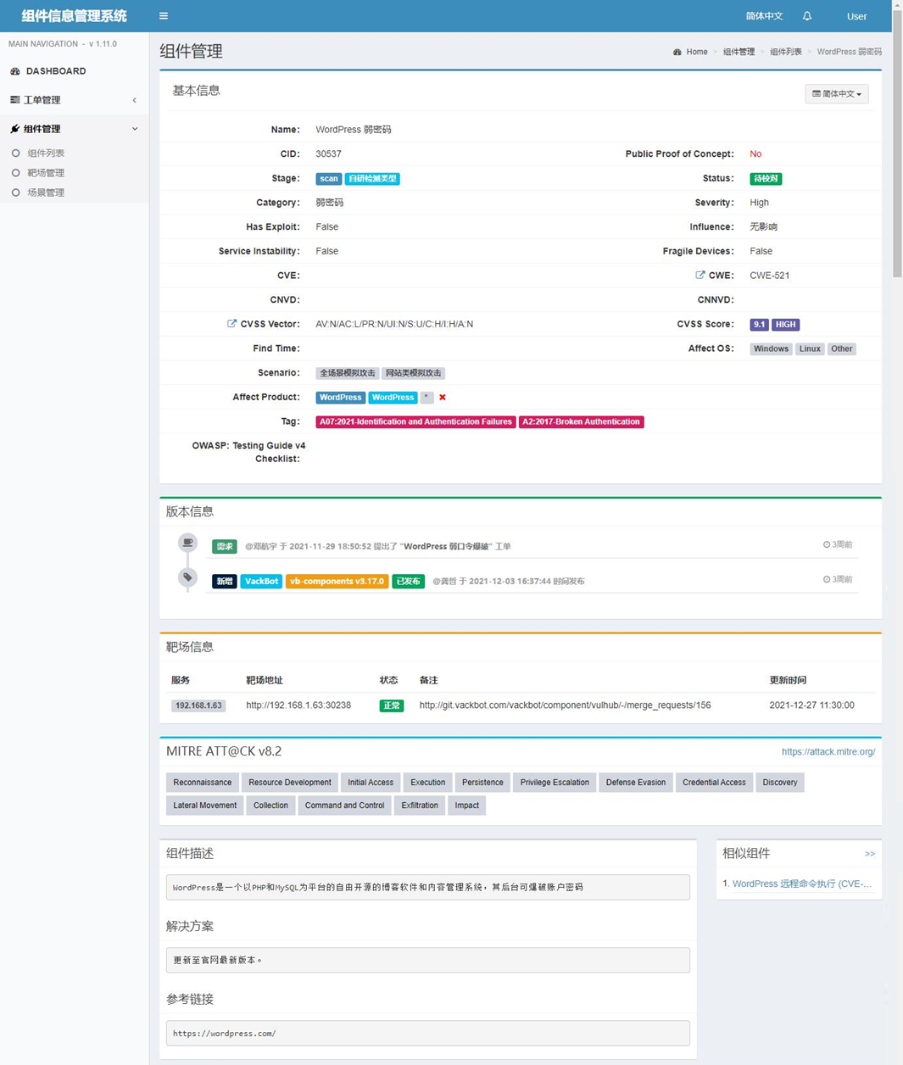Click the range address http://192.168.1.63:30238
Screen dimensions: 903x1065
tap(298, 705)
